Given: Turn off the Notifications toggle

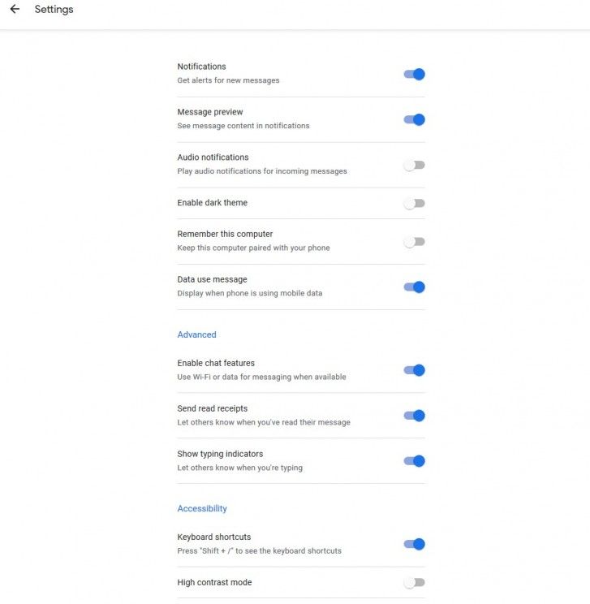Looking at the screenshot, I should pyautogui.click(x=414, y=74).
